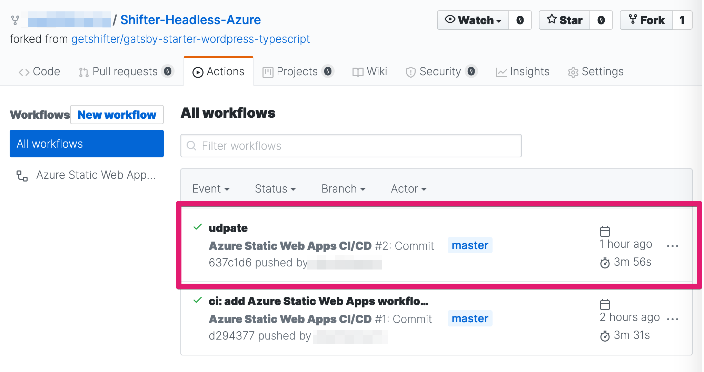Viewport: 704px width, 372px height.
Task: Fork this repository
Action: [x=646, y=20]
